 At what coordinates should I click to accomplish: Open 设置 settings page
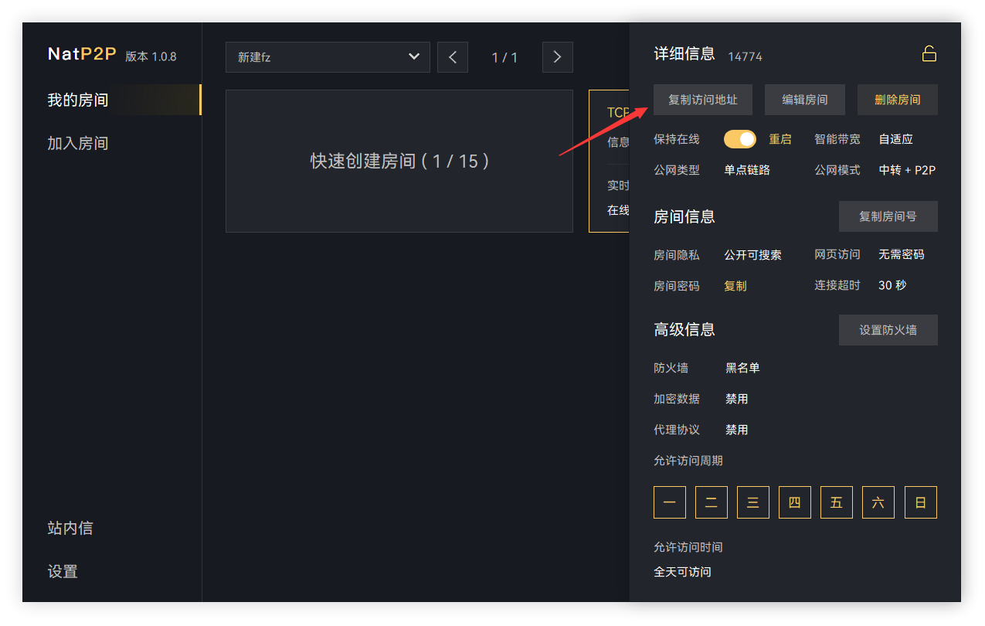coord(63,572)
